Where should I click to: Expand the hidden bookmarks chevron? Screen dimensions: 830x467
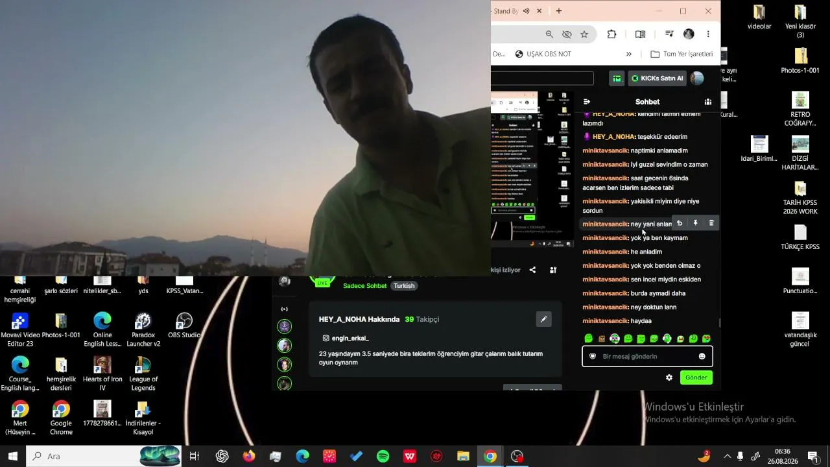click(628, 54)
